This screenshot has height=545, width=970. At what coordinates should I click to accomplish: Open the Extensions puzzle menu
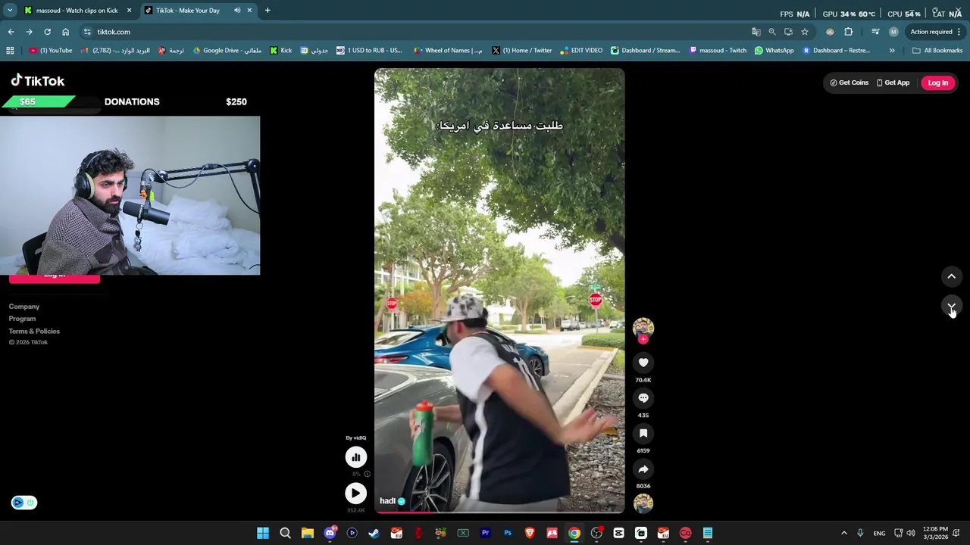coord(849,32)
